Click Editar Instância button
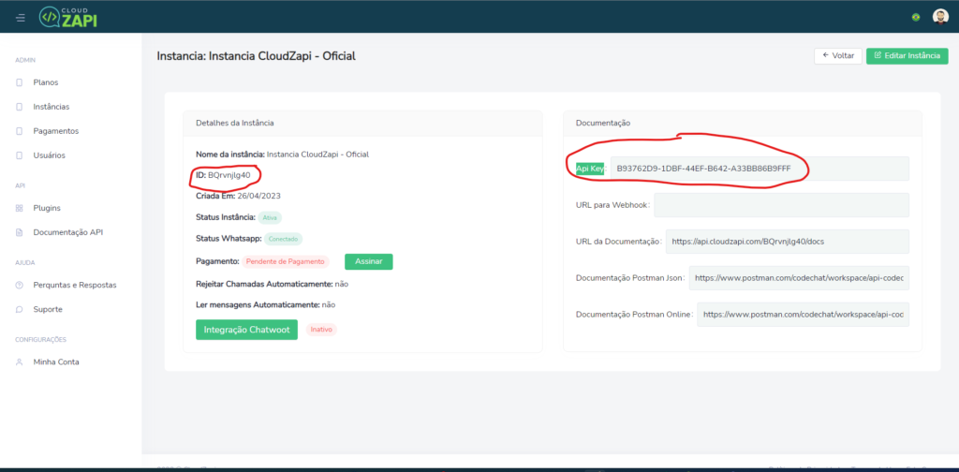Viewport: 959px width, 472px height. (907, 55)
